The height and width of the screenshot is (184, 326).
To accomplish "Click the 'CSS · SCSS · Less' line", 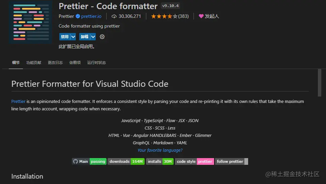I will (x=160, y=128).
